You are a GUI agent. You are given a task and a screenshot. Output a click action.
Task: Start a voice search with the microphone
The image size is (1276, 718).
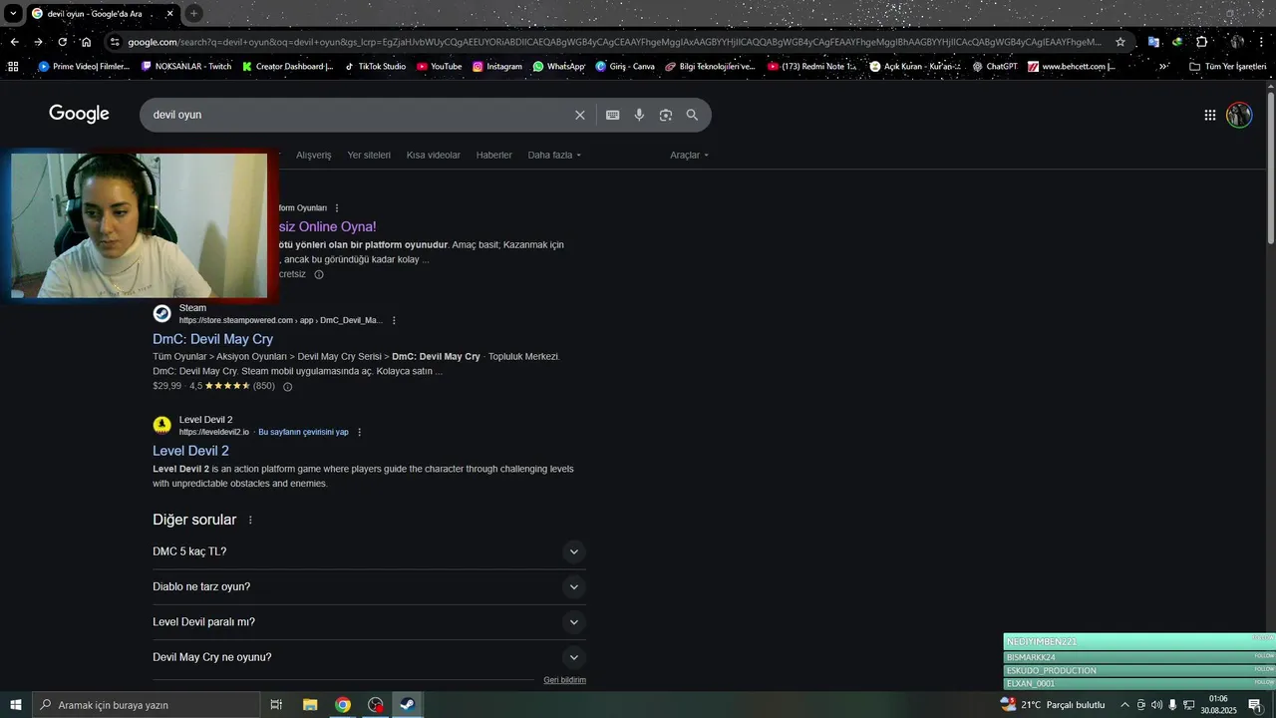click(x=639, y=115)
